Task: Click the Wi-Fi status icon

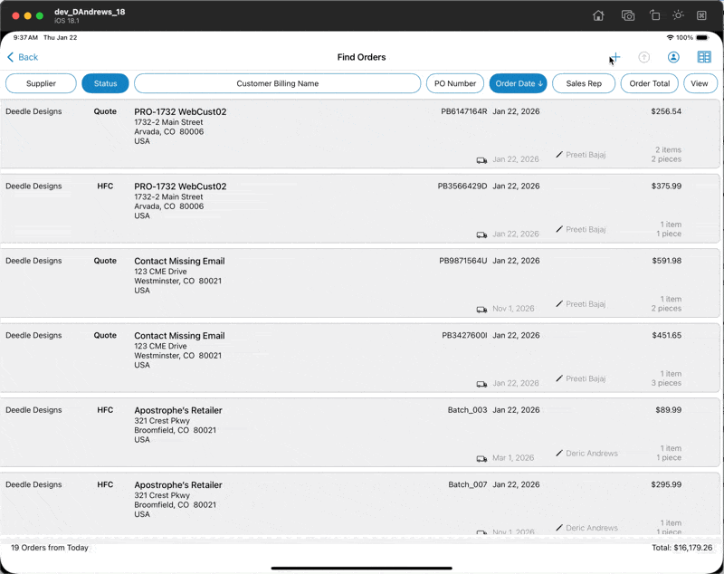Action: 670,37
